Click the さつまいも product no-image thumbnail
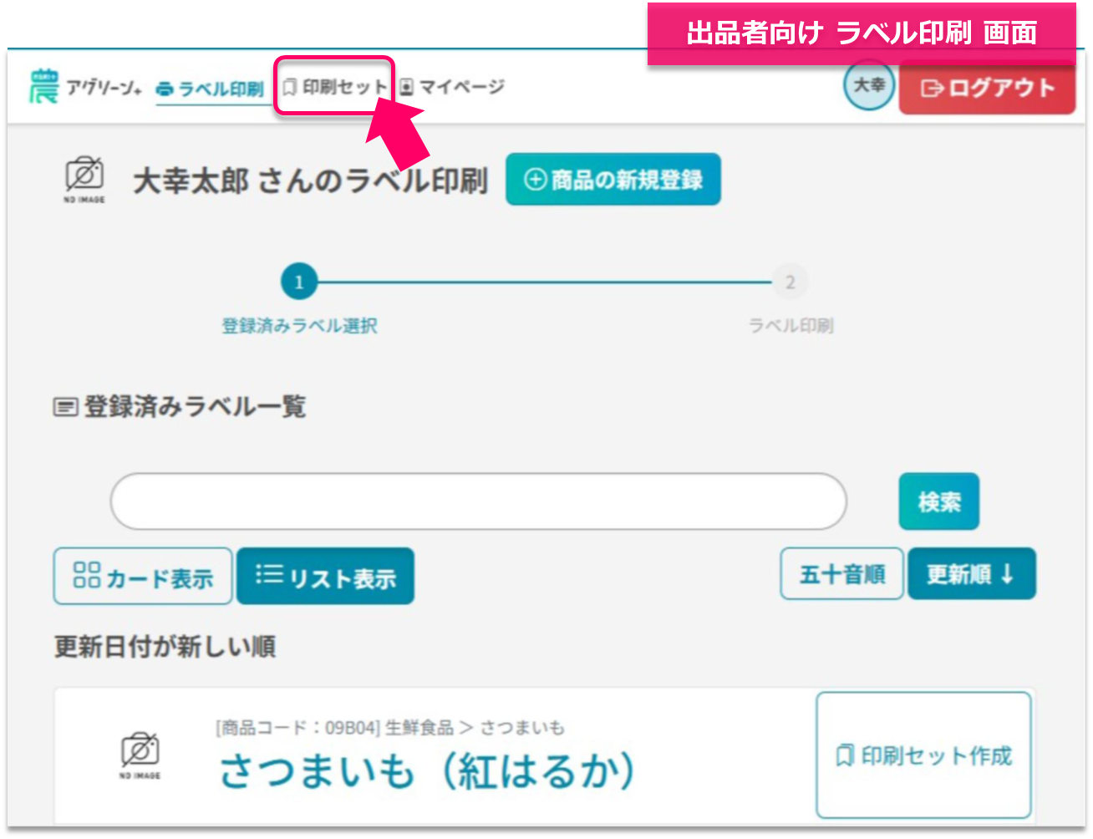The width and height of the screenshot is (1093, 839). (x=140, y=755)
